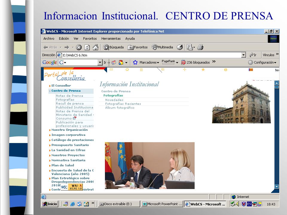Expand the address bar dropdown arrow

pos(243,55)
